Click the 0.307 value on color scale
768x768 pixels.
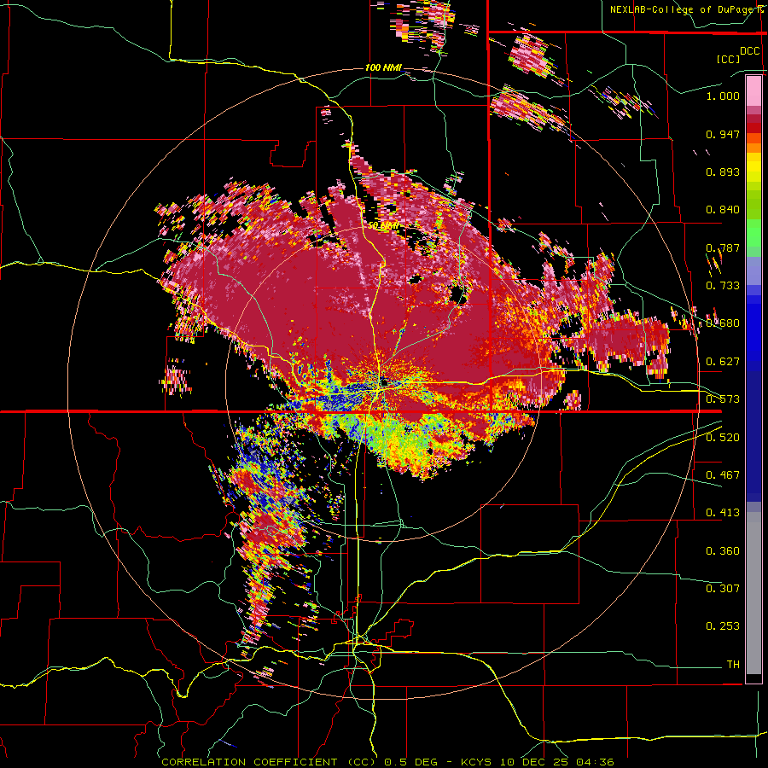coord(723,588)
